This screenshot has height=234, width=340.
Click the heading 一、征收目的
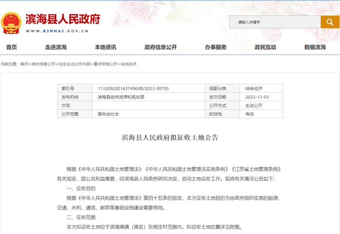(x=81, y=189)
